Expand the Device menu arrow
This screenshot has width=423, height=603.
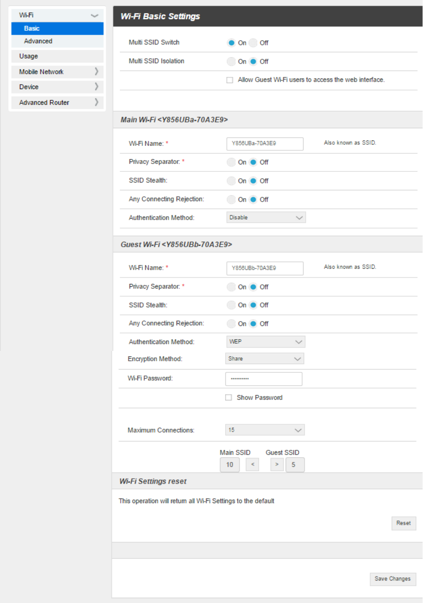(96, 87)
